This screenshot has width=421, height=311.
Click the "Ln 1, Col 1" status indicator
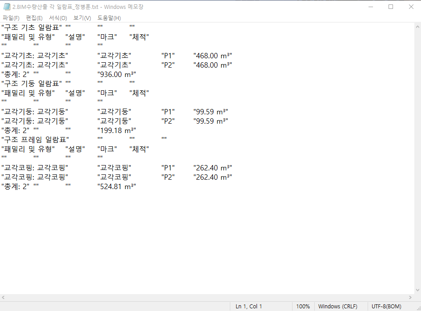[249, 307]
